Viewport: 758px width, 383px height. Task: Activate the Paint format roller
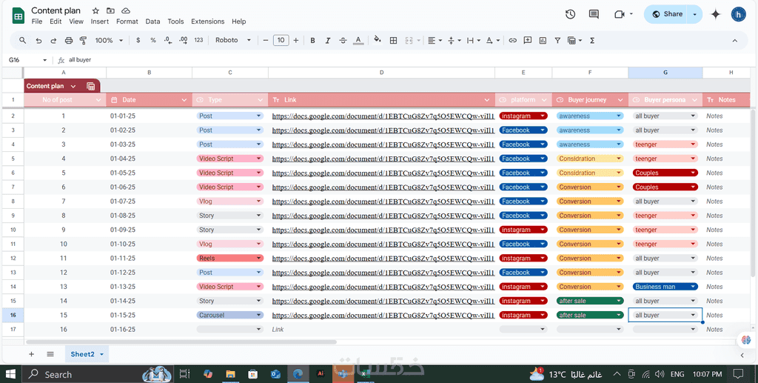(x=83, y=41)
